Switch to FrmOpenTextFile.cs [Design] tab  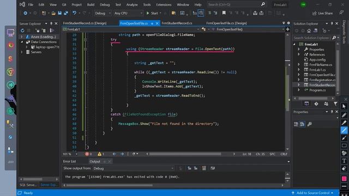226,23
